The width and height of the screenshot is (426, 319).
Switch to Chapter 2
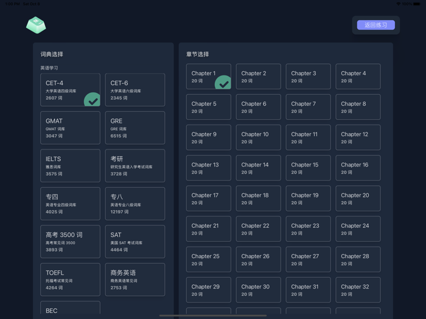pos(258,77)
